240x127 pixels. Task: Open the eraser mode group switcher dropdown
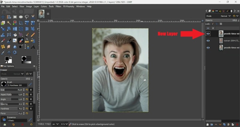pos(29,74)
